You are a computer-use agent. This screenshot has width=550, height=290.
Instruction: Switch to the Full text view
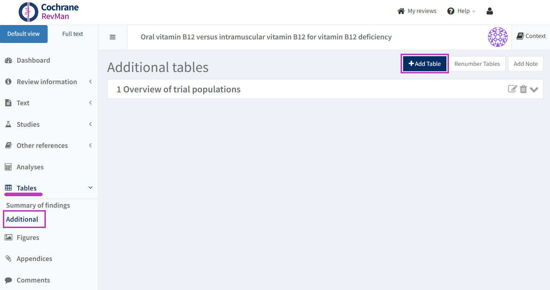tap(72, 34)
